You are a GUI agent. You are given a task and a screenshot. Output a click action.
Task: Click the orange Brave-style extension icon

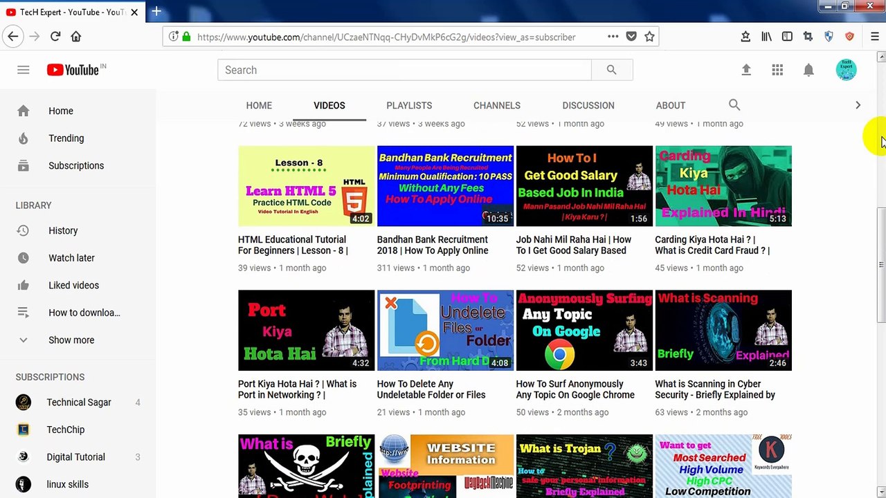click(849, 37)
